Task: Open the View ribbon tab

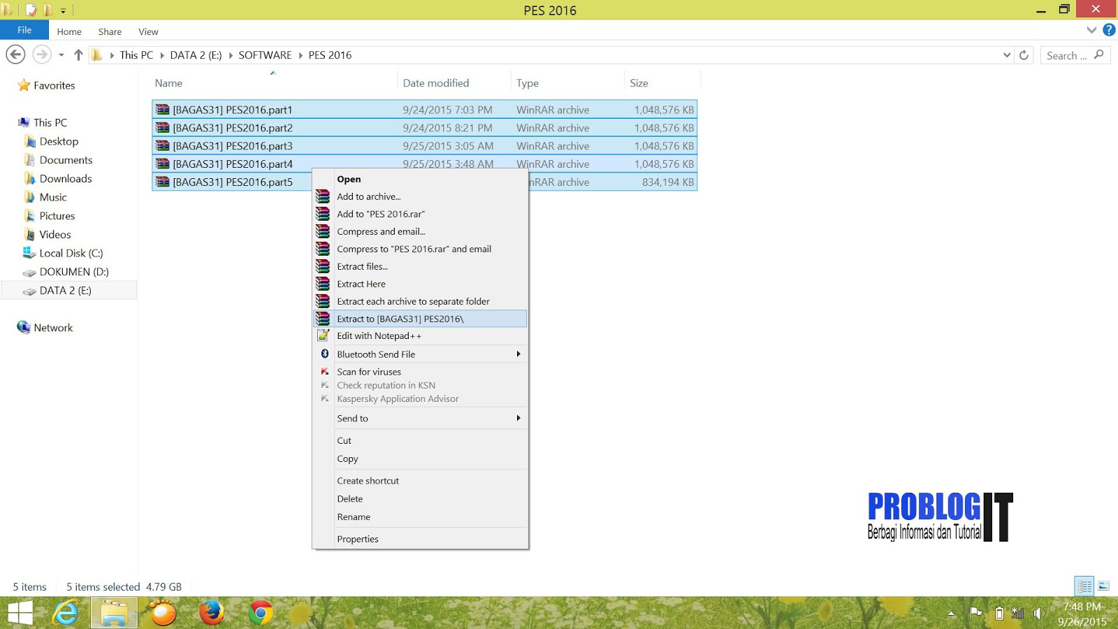Action: coord(148,31)
